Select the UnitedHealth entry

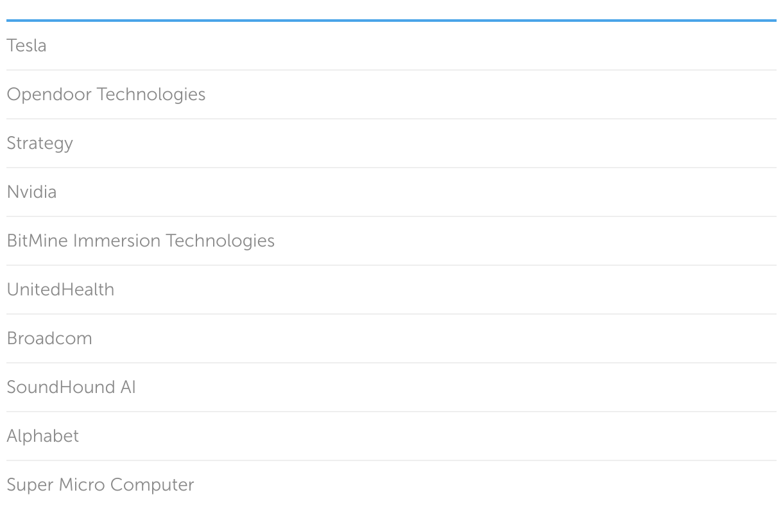coord(60,290)
